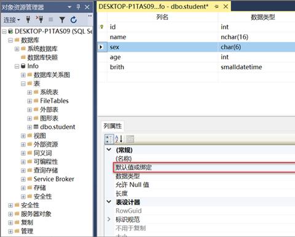Expand the 图形表 folder
This screenshot has width=295, height=237.
(x=29, y=118)
